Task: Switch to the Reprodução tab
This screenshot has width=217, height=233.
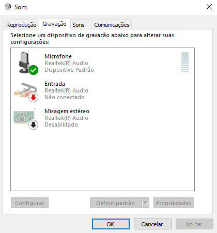Action: (21, 25)
